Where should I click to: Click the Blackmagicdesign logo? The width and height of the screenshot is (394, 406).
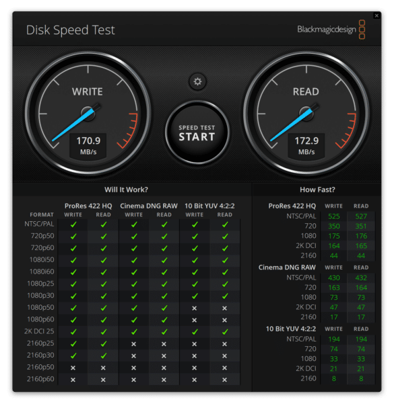(x=331, y=30)
